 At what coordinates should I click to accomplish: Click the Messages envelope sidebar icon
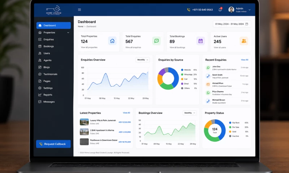pos(40,102)
